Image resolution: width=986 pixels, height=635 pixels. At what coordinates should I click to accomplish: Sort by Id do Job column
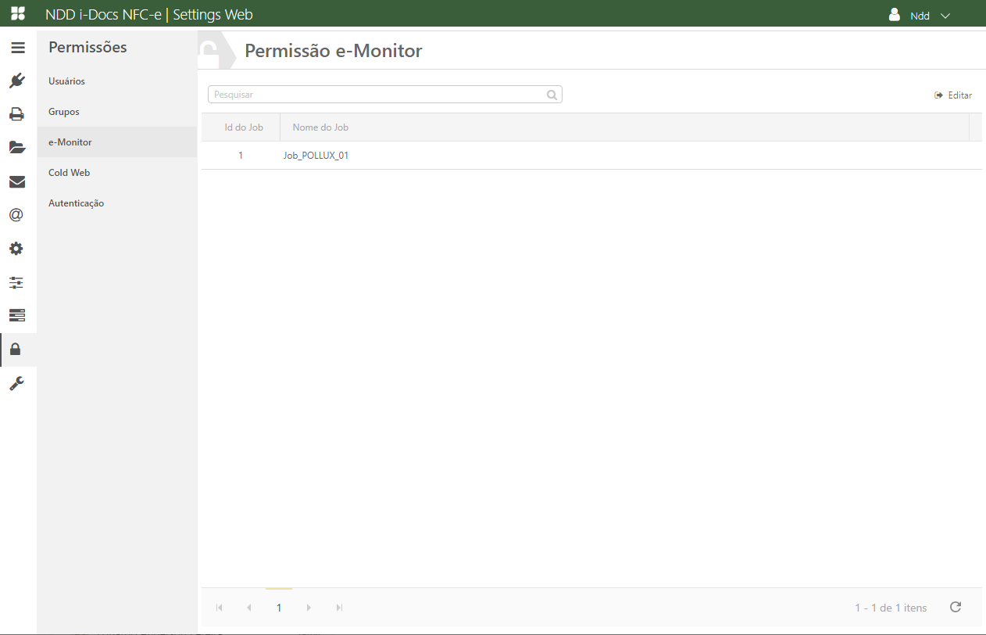(244, 127)
